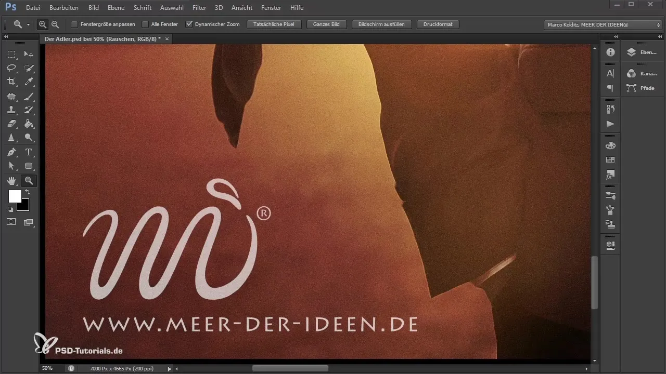Screen dimensions: 666x374
Task: Open the Brush Presets panel icon
Action: point(610,196)
